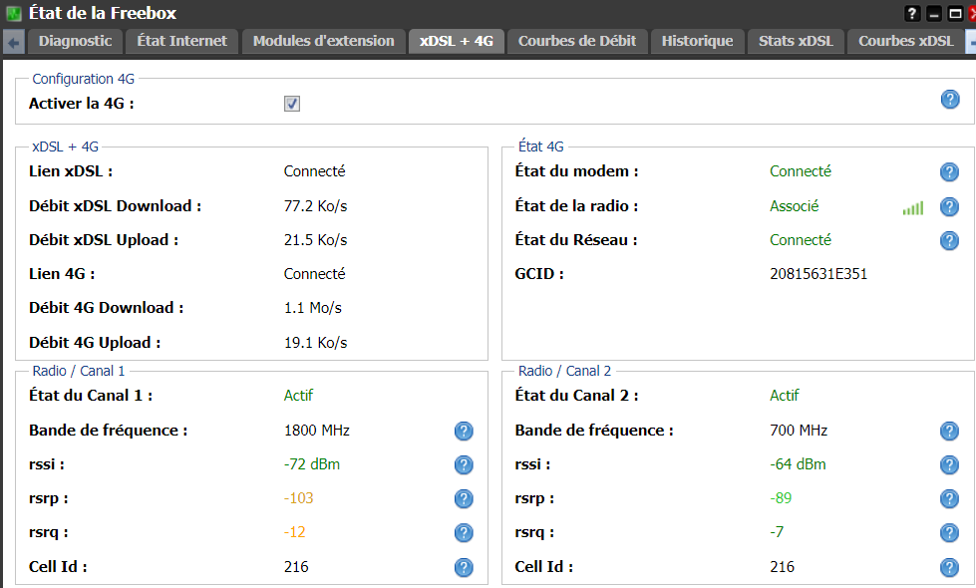Click help icon next to Activer la 4G
This screenshot has height=588, width=976.
coord(950,99)
